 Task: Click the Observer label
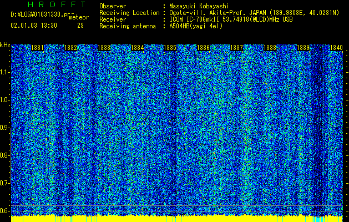(x=113, y=6)
